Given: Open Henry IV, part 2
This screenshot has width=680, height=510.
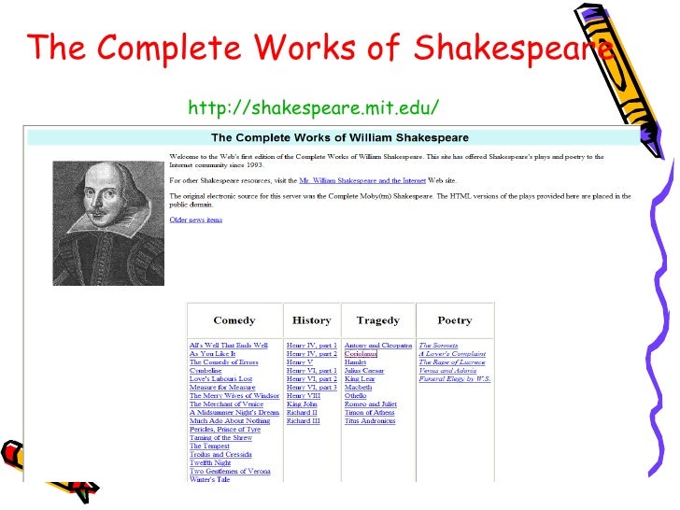Looking at the screenshot, I should pos(312,353).
